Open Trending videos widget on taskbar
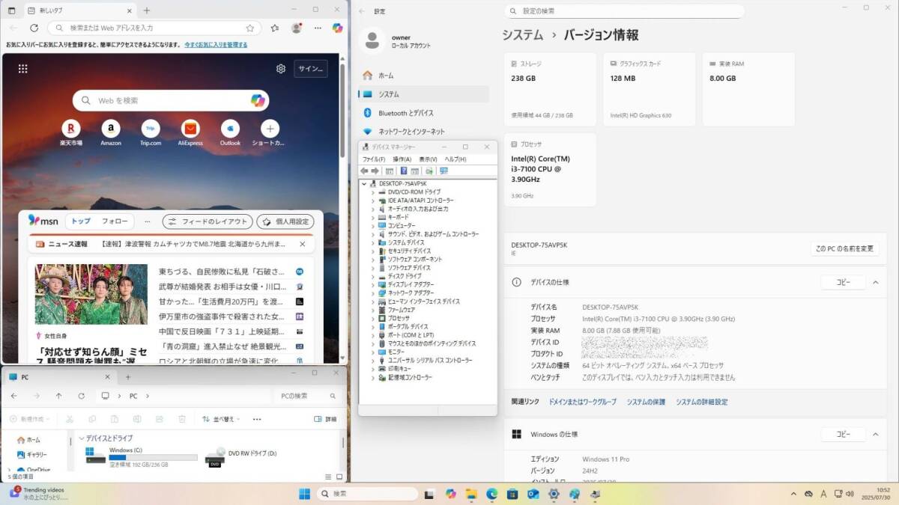 pos(39,493)
